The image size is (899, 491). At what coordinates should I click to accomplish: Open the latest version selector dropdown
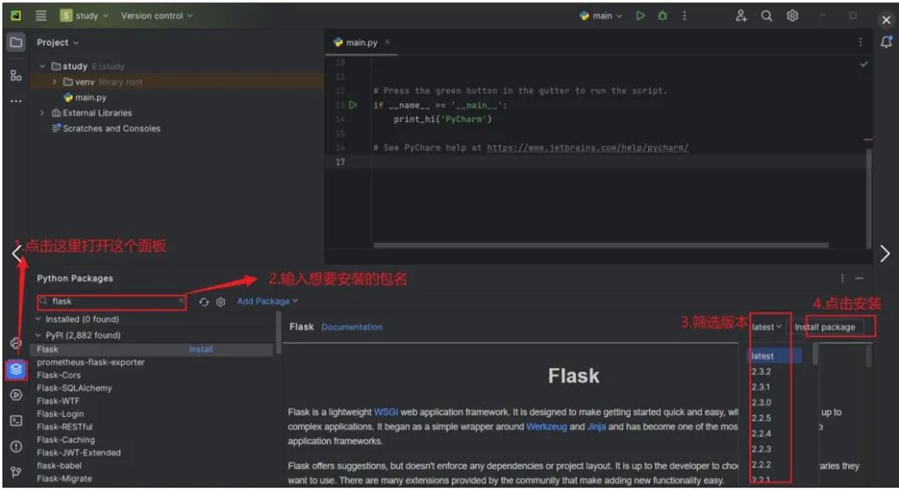tap(767, 326)
